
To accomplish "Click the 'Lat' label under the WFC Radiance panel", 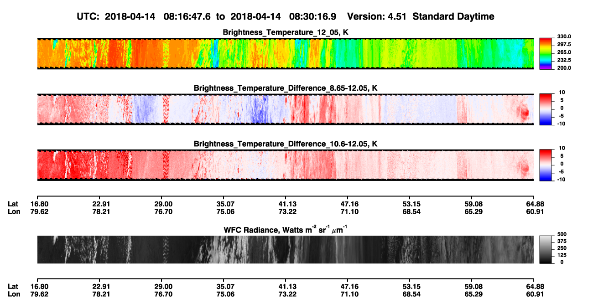I will coord(13,287).
